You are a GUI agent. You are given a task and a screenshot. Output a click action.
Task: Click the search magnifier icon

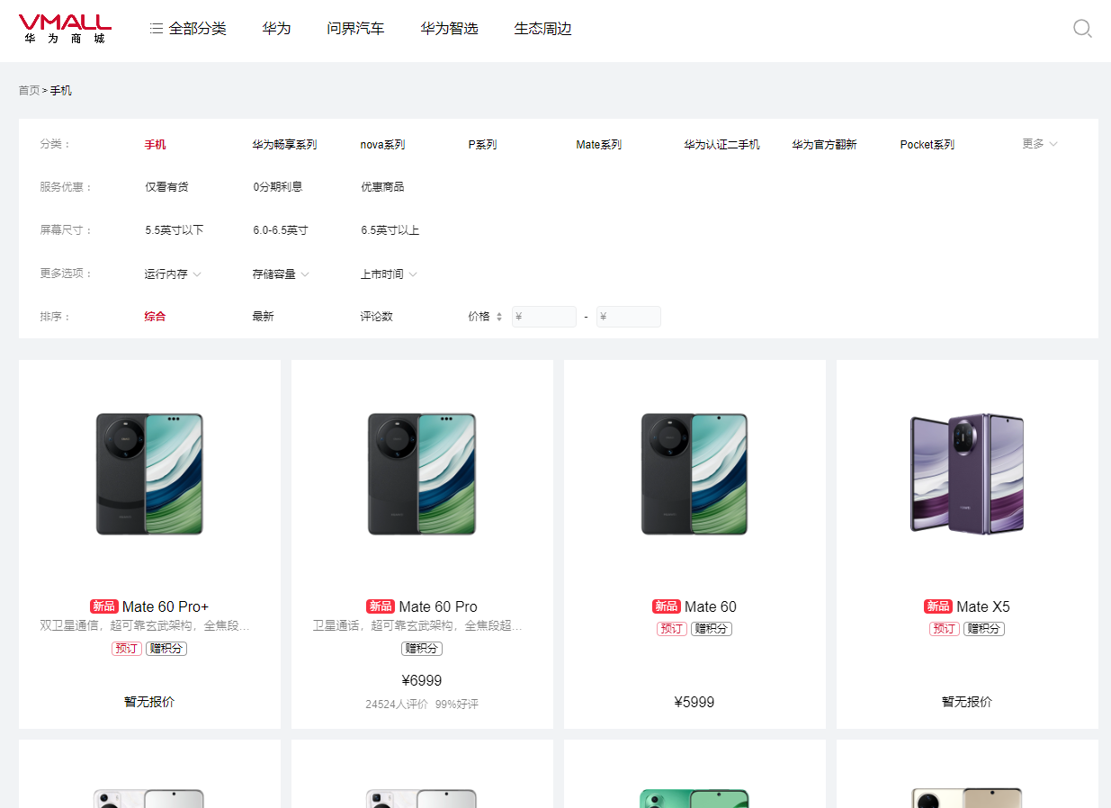point(1082,29)
